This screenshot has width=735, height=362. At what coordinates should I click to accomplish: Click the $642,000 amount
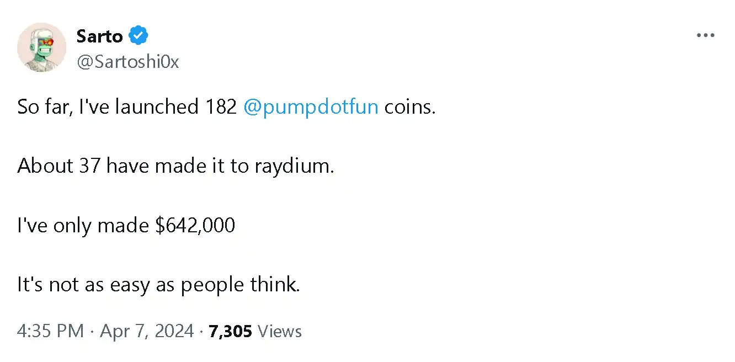[x=195, y=226]
